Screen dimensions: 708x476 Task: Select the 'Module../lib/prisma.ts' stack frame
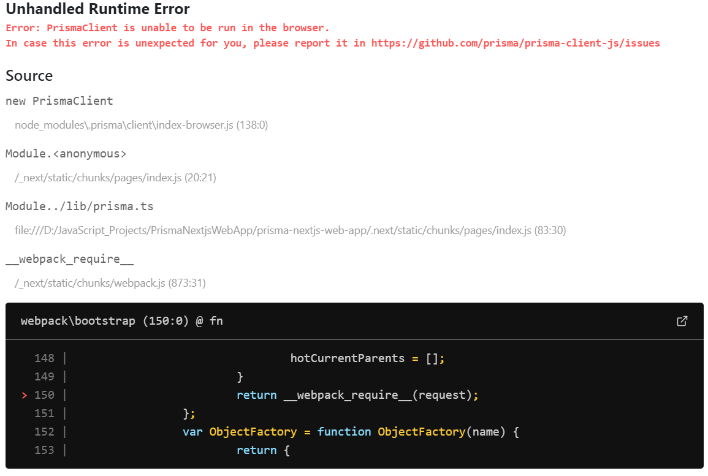[x=80, y=206]
